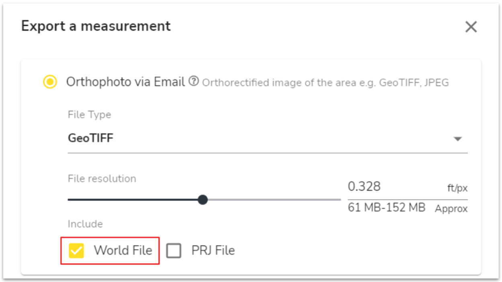502x282 pixels.
Task: Click the Orthophoto via Email label
Action: (125, 82)
